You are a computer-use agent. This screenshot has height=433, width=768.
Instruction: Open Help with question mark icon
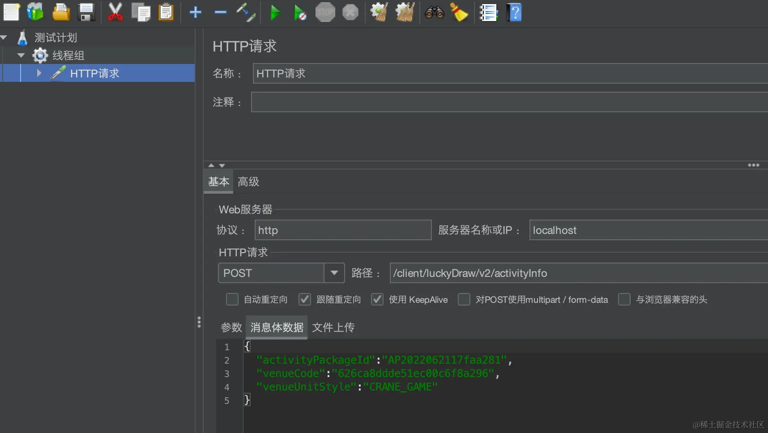point(514,12)
